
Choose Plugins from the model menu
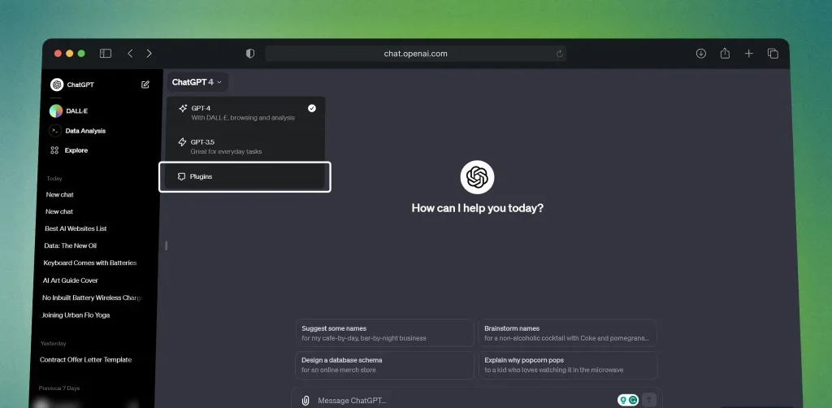pyautogui.click(x=245, y=176)
